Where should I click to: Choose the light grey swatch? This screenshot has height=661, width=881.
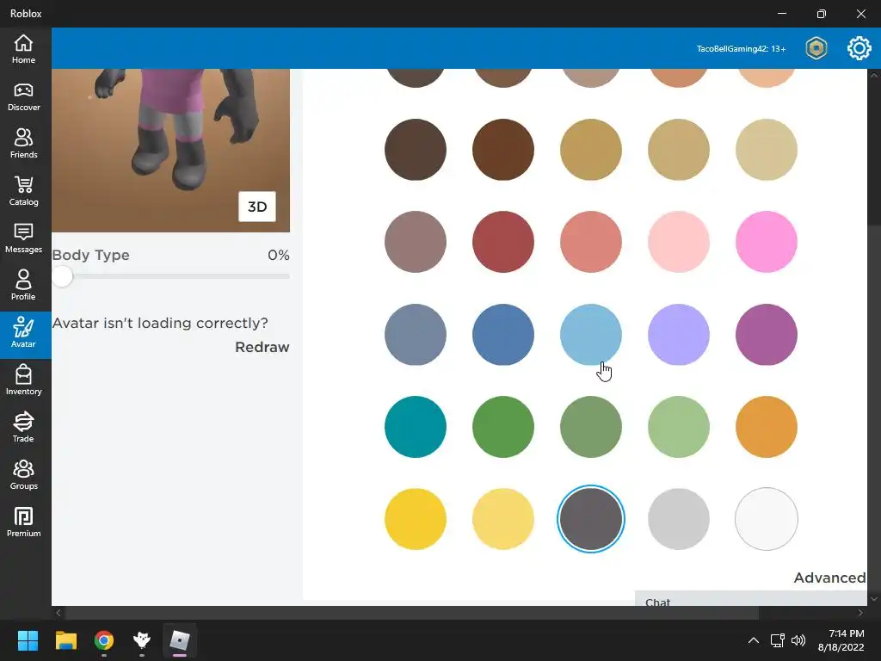point(678,519)
